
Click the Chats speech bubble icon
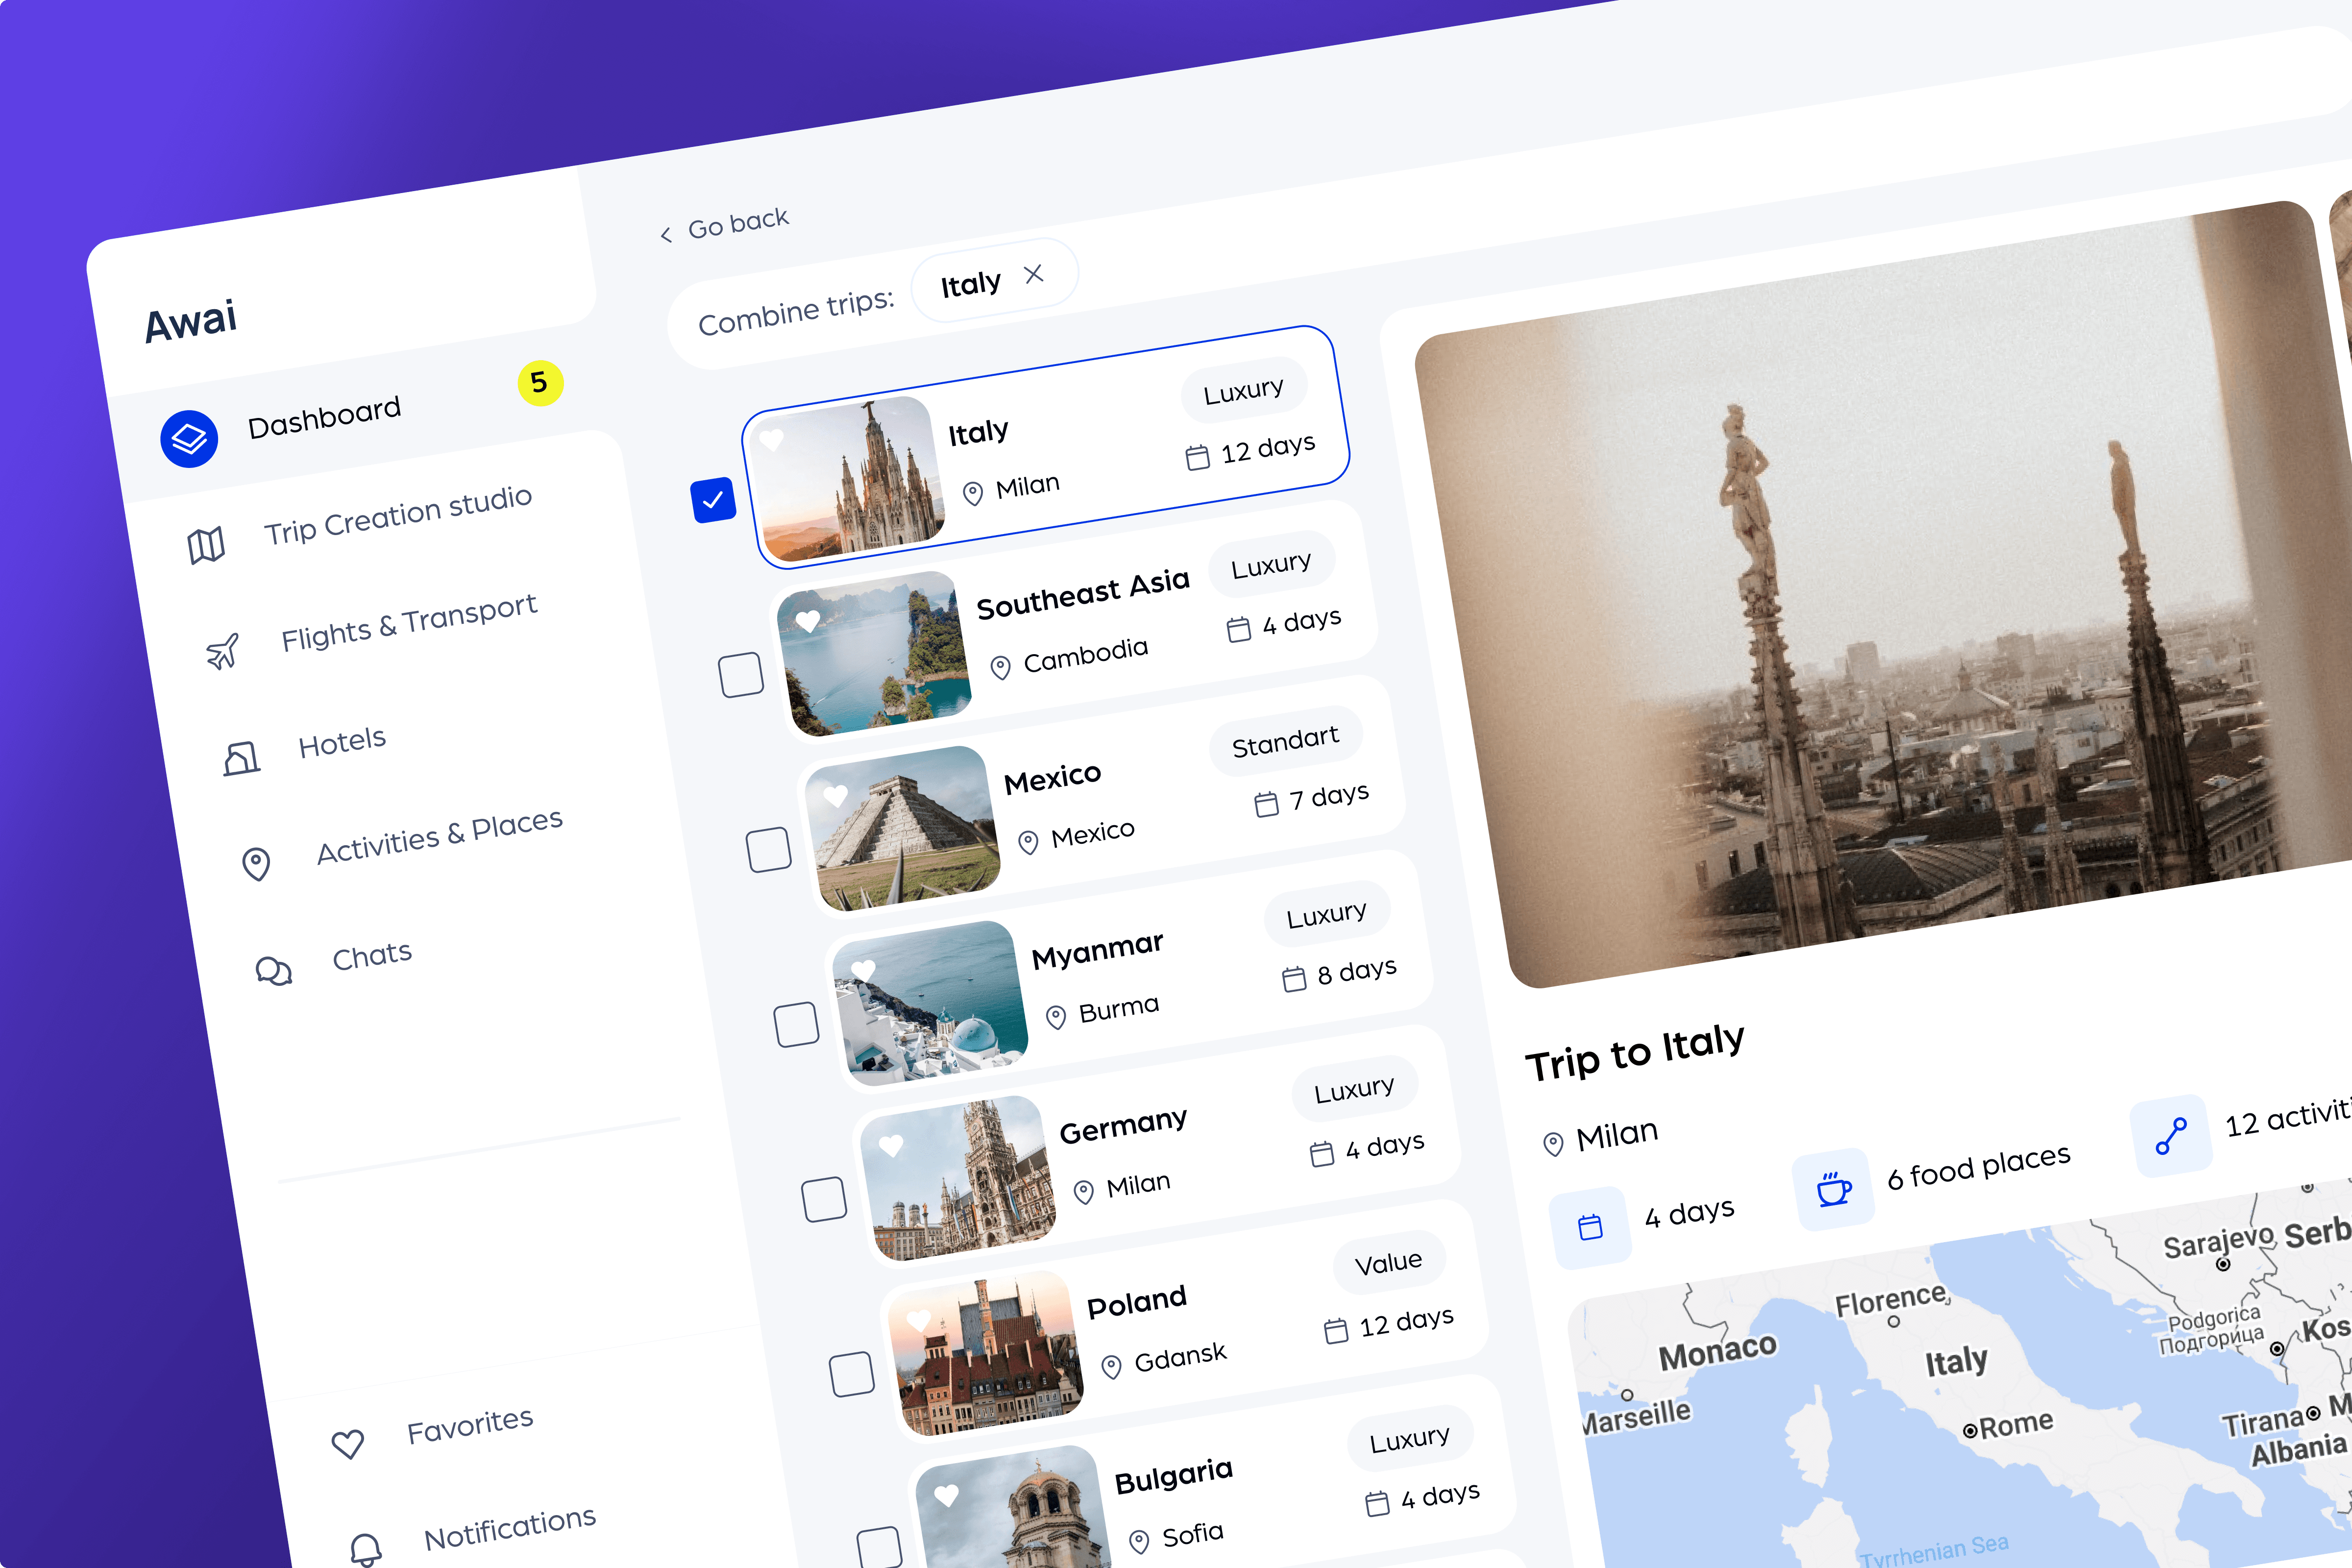tap(273, 971)
